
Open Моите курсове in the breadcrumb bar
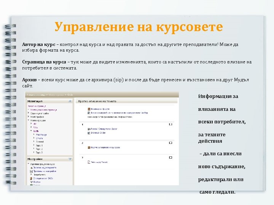pyautogui.click(x=56, y=95)
